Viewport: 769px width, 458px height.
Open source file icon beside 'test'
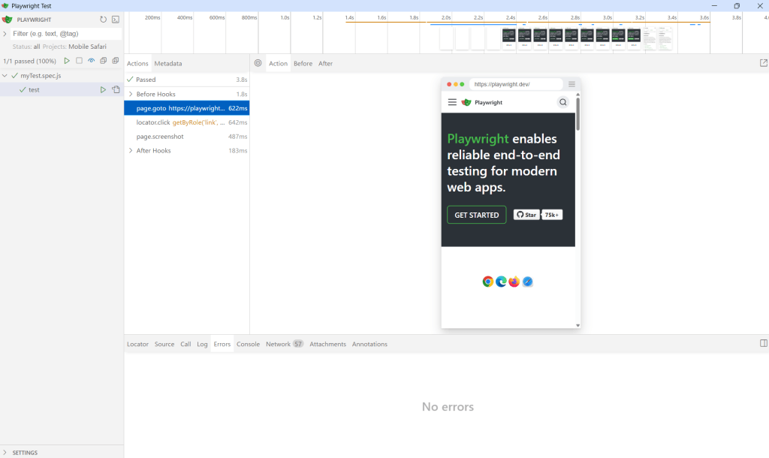(116, 90)
